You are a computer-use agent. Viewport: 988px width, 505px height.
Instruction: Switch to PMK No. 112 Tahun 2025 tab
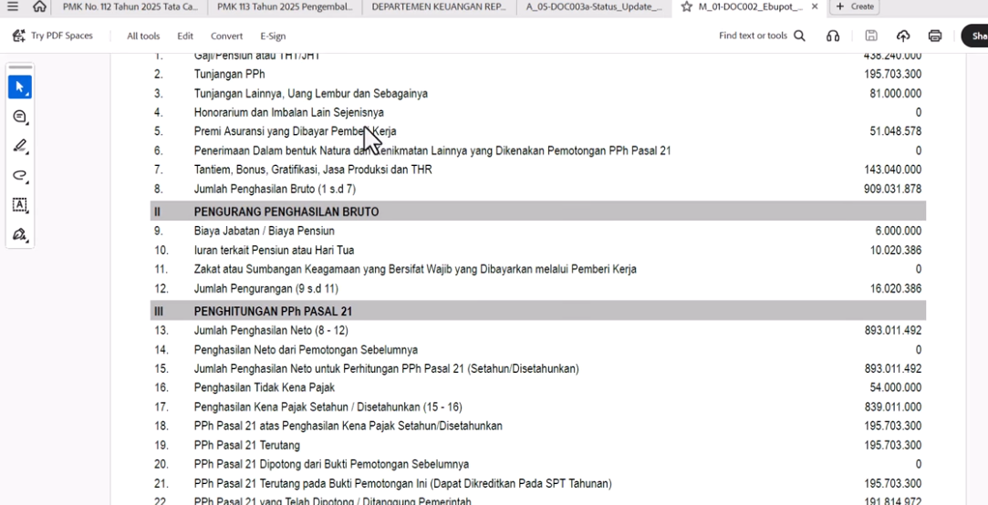(130, 6)
